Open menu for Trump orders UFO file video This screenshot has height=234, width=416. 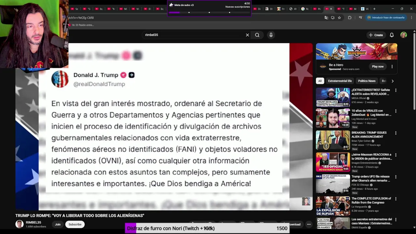pos(396,177)
